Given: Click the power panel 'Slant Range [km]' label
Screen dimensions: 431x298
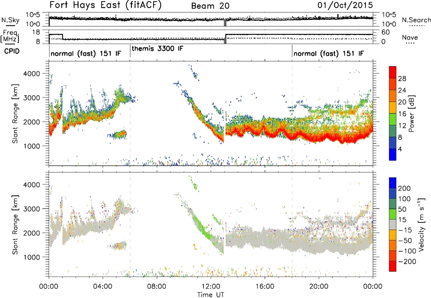Looking at the screenshot, I should tap(15, 113).
